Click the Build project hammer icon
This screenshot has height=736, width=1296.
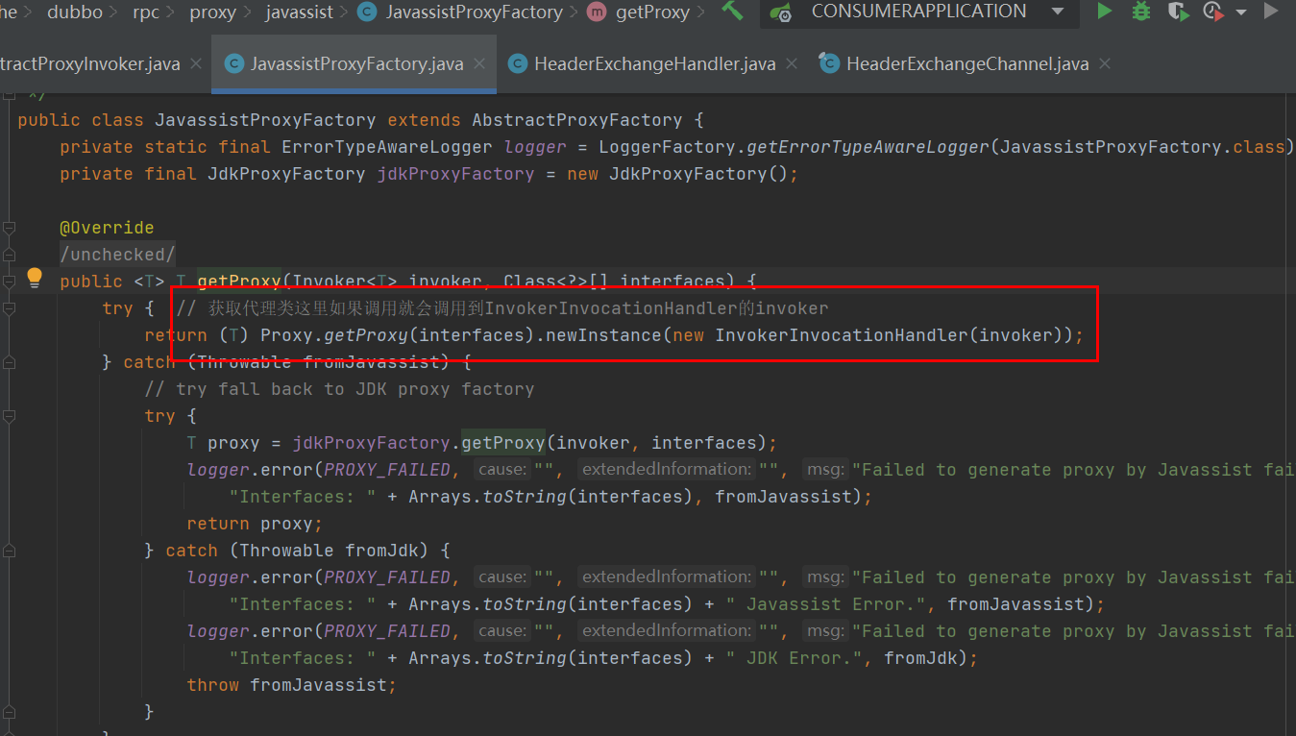(x=732, y=12)
